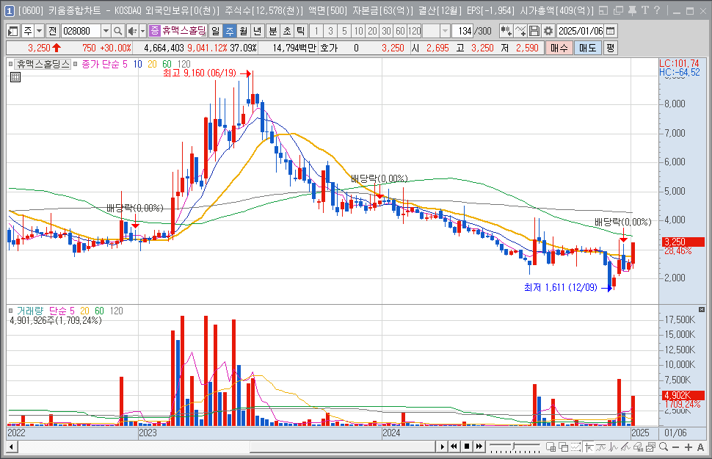Viewport: 712px width, 459px height.
Task: Open the stacked chart image icon
Action: pos(650,447)
